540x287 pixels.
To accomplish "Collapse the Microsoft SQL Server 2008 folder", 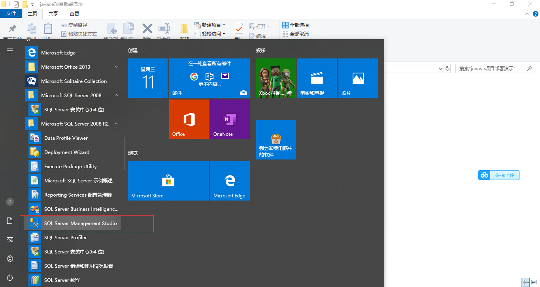I will 73,96.
